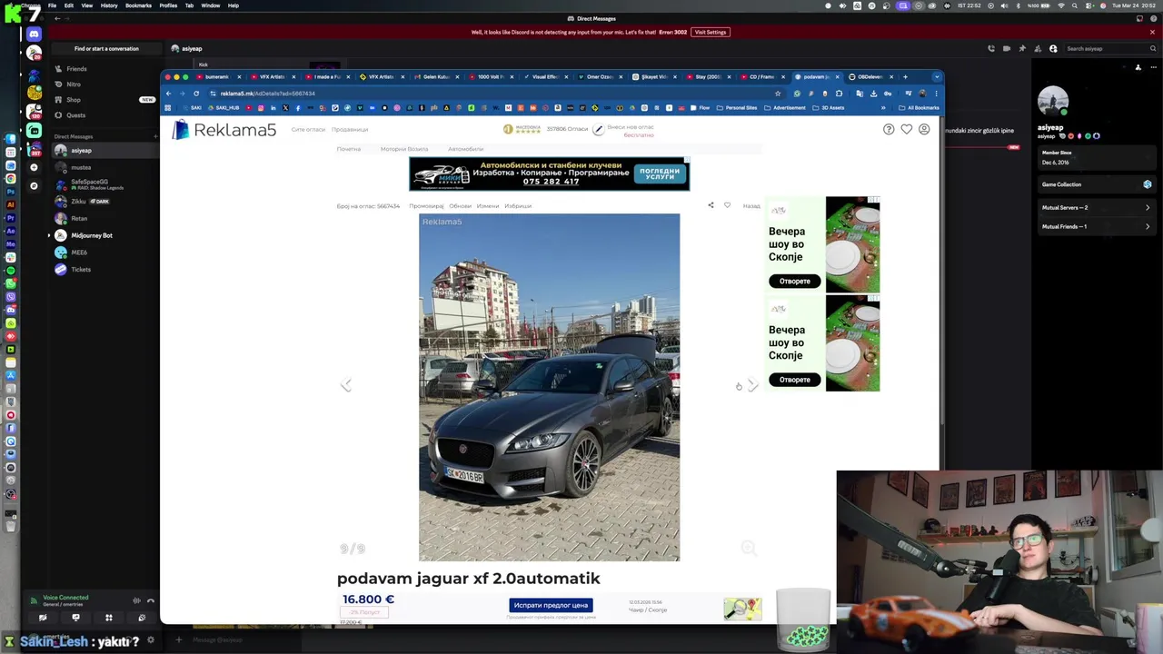Click Visit Settings in Discord mic warning
The width and height of the screenshot is (1163, 654).
(711, 32)
